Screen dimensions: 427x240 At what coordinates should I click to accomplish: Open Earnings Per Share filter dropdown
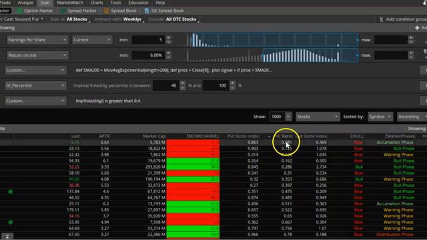pyautogui.click(x=37, y=40)
